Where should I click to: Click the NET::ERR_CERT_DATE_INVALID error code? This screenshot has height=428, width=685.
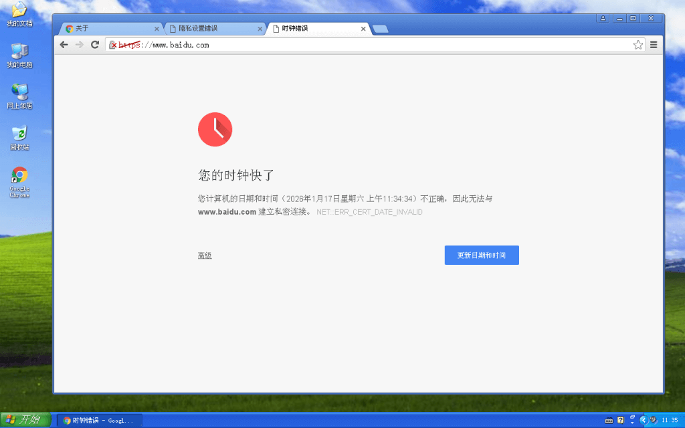pyautogui.click(x=369, y=212)
